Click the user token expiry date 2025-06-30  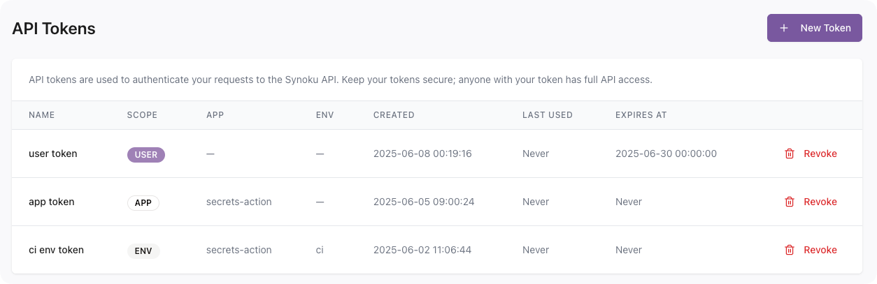point(666,154)
